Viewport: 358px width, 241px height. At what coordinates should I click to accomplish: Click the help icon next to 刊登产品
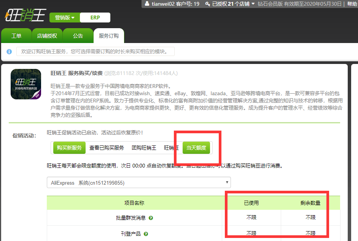[146, 234]
